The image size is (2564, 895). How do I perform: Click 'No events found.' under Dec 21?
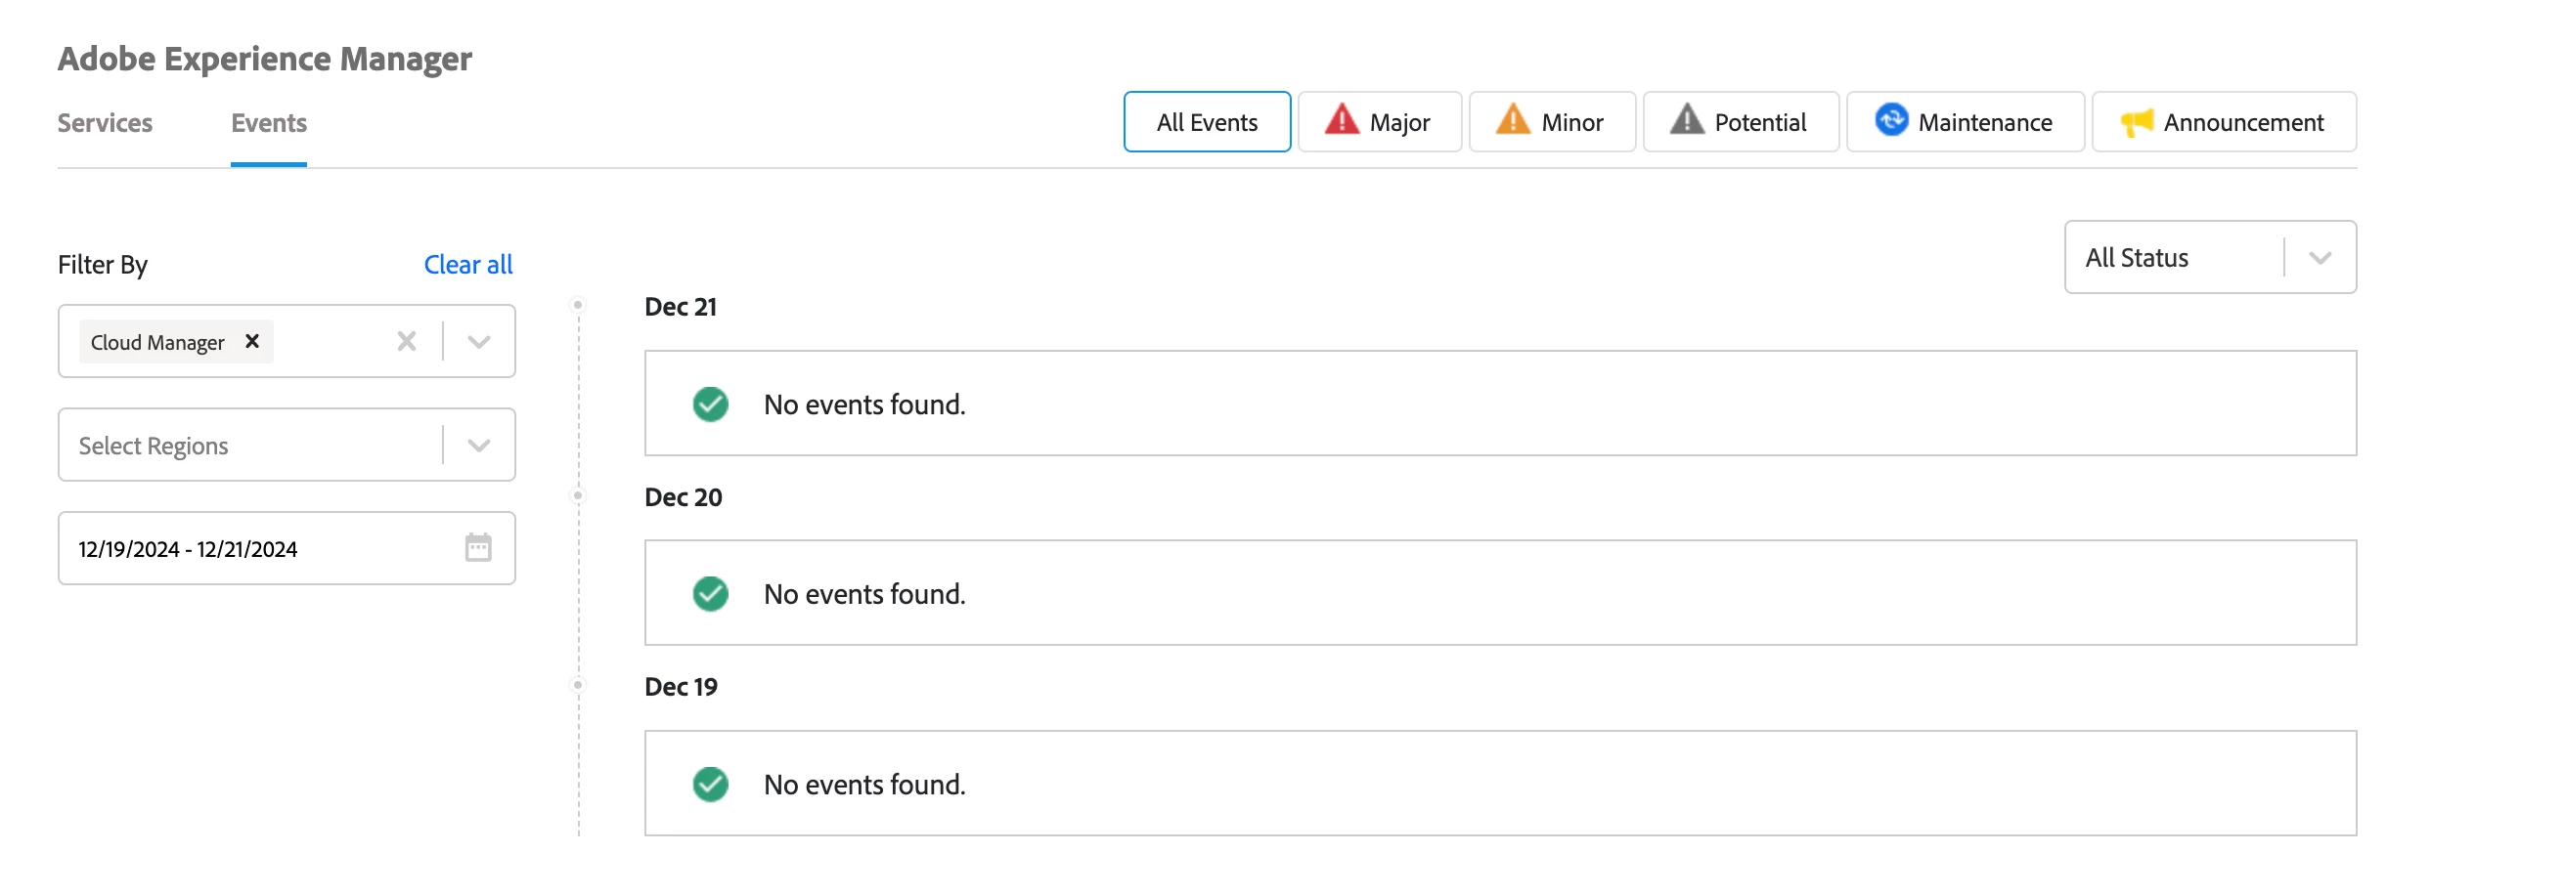[x=864, y=405]
